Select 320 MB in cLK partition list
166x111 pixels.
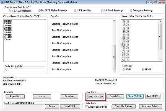pyautogui.click(x=125, y=55)
